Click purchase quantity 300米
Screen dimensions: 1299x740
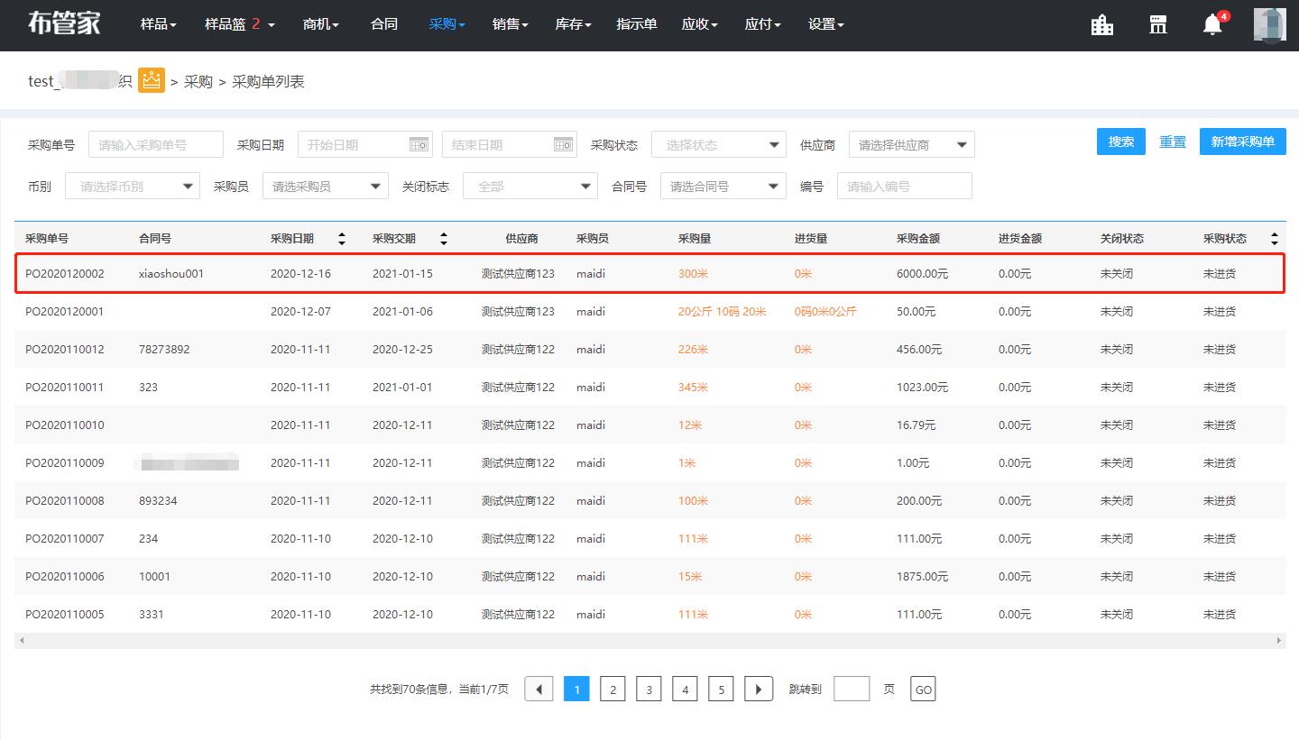point(693,273)
